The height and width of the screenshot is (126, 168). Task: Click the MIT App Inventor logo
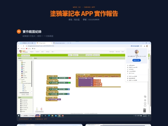pos(23,52)
